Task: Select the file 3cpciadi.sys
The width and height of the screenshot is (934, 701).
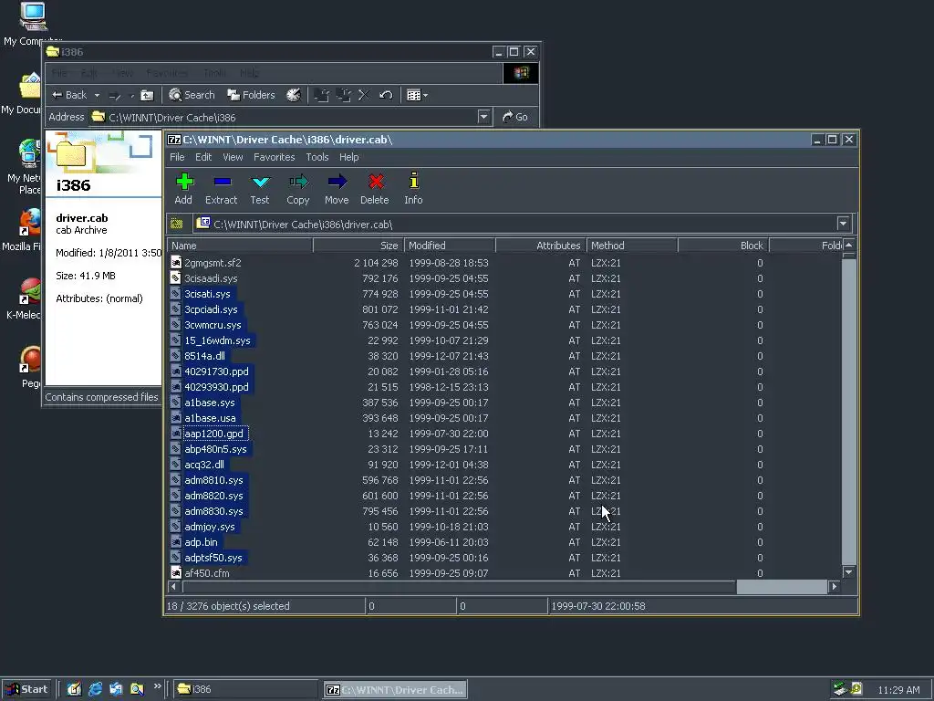Action: coord(211,309)
